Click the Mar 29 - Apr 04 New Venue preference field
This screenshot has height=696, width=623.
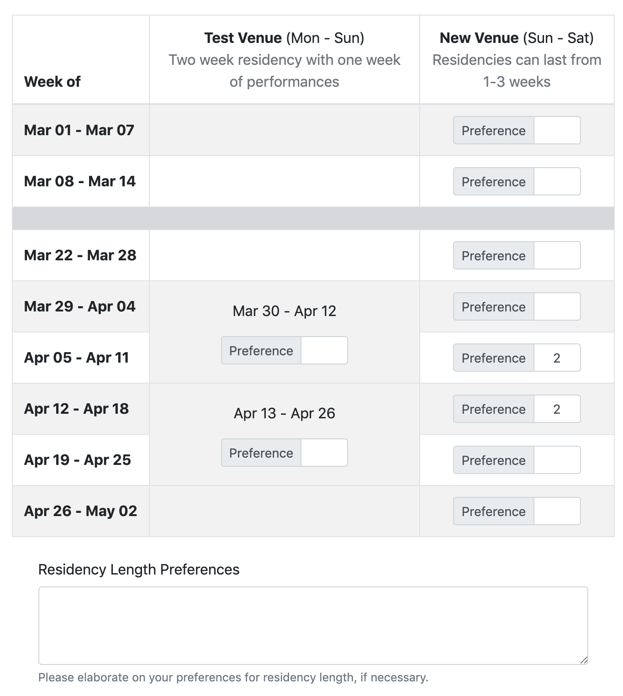(557, 306)
